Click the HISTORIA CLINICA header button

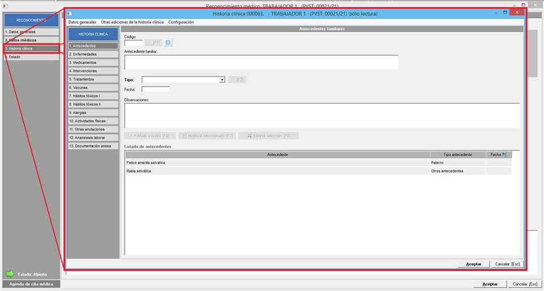(x=93, y=35)
